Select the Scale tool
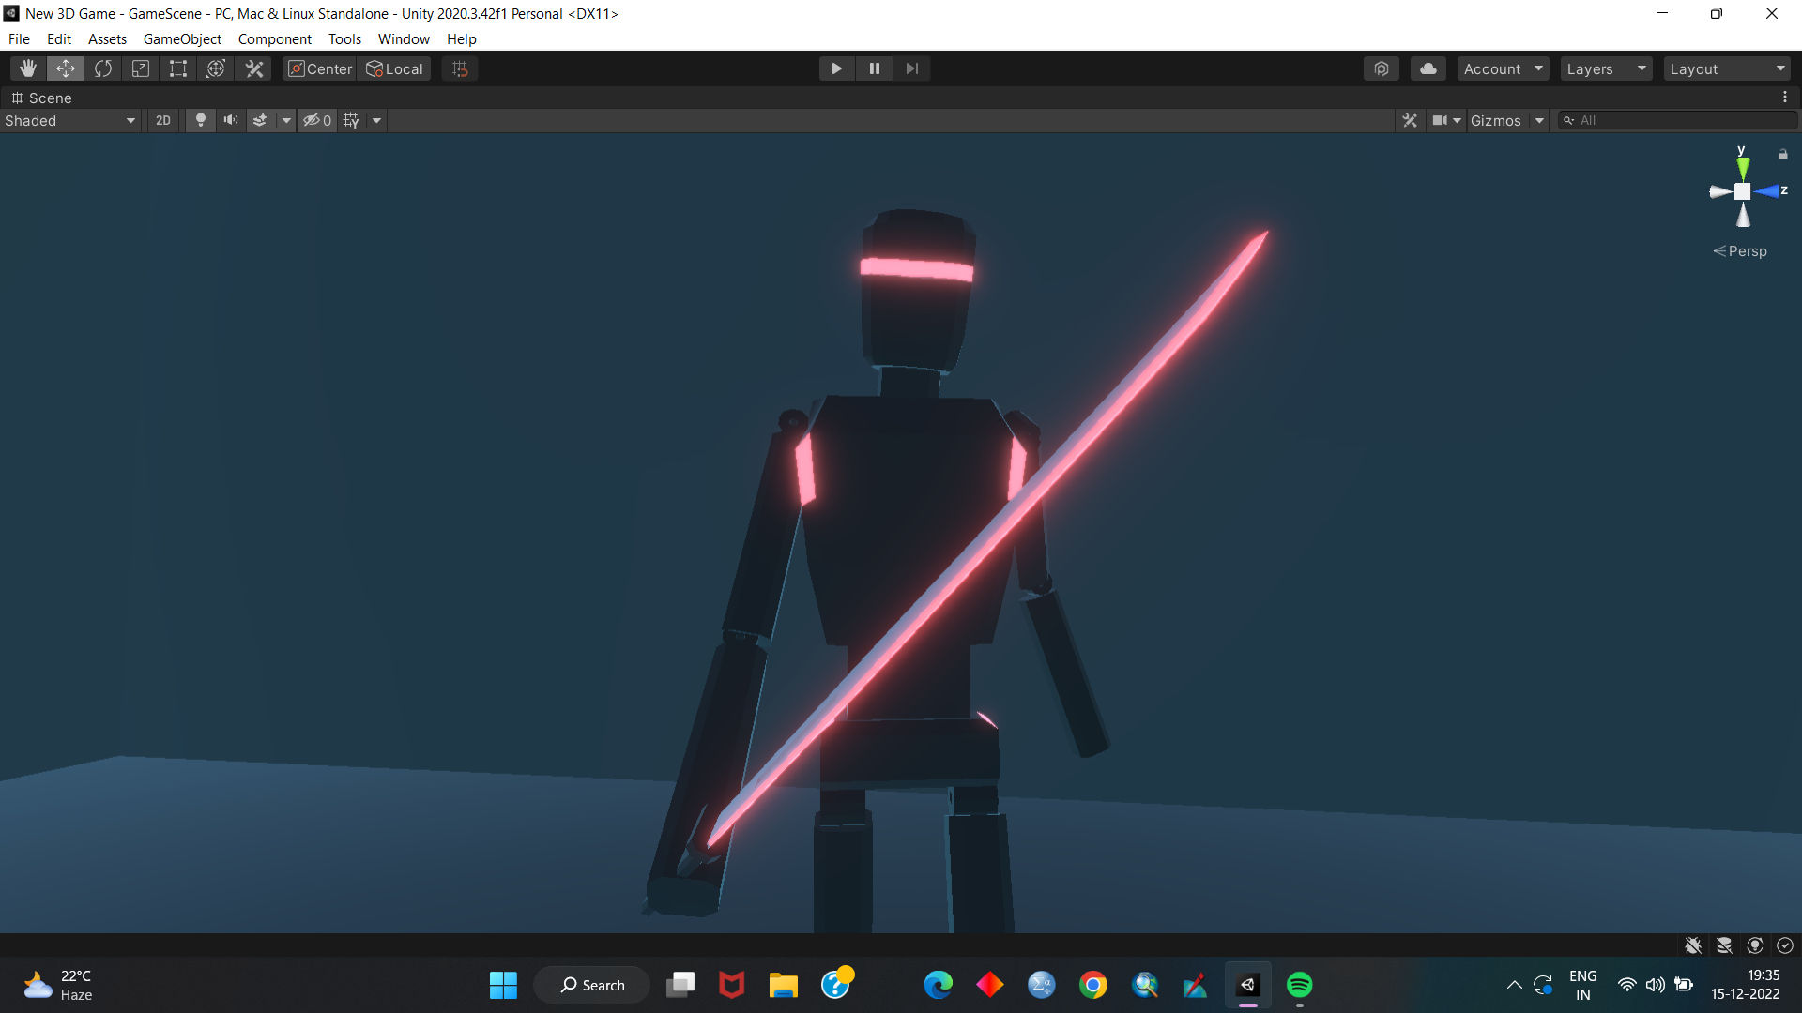 pyautogui.click(x=141, y=68)
